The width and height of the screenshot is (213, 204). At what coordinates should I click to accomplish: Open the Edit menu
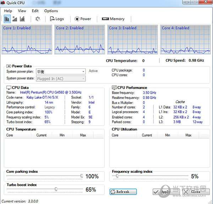click(35, 11)
